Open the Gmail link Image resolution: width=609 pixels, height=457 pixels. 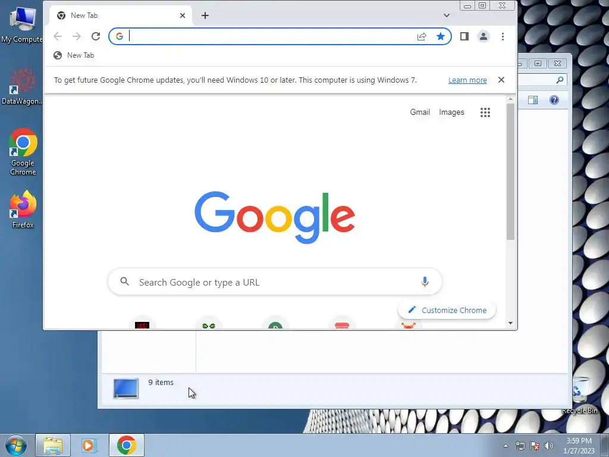pos(420,112)
